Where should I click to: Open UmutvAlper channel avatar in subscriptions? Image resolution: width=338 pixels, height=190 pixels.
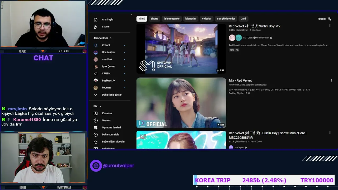pos(96,53)
